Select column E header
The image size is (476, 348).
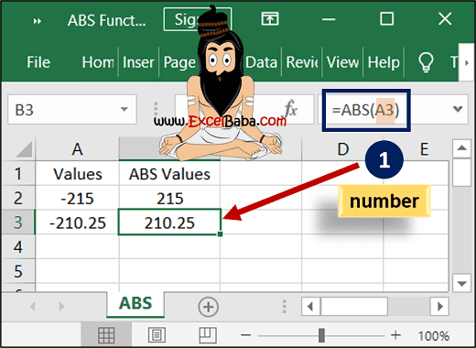click(424, 149)
